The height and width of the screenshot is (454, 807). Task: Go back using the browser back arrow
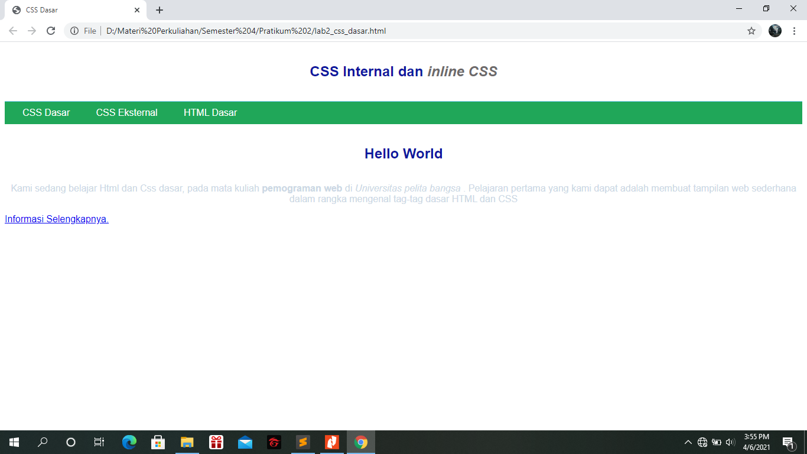[x=13, y=31]
